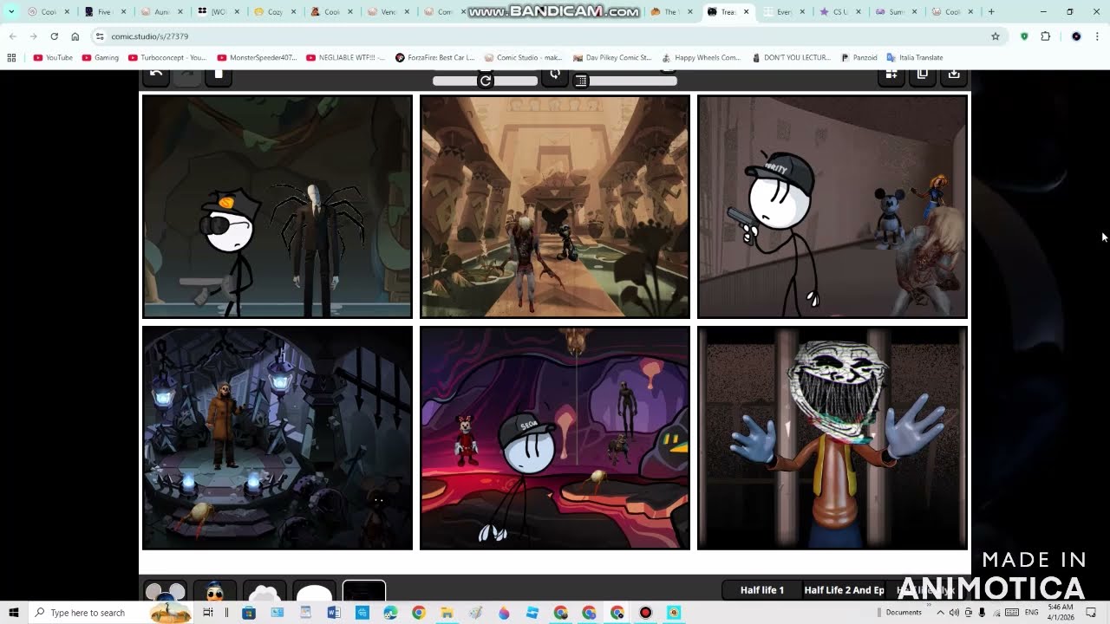Pick the black square asset thumbnail
The image size is (1110, 624).
coord(364,591)
